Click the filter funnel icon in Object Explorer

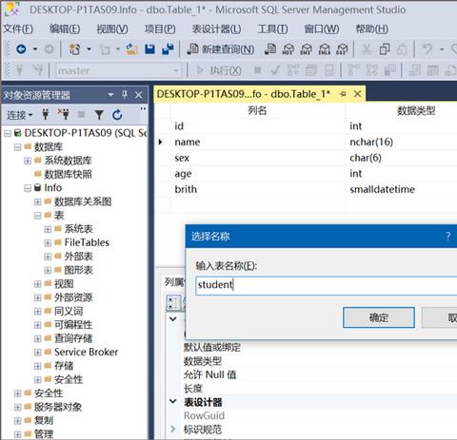99,115
